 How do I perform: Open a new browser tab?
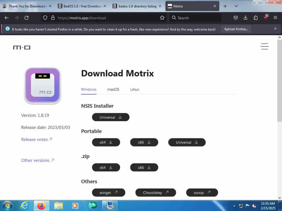(225, 6)
